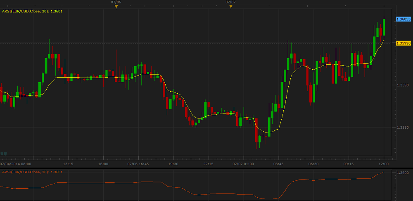Click the yellow 1.35998 indicator value tag
The image size is (413, 201).
[403, 43]
